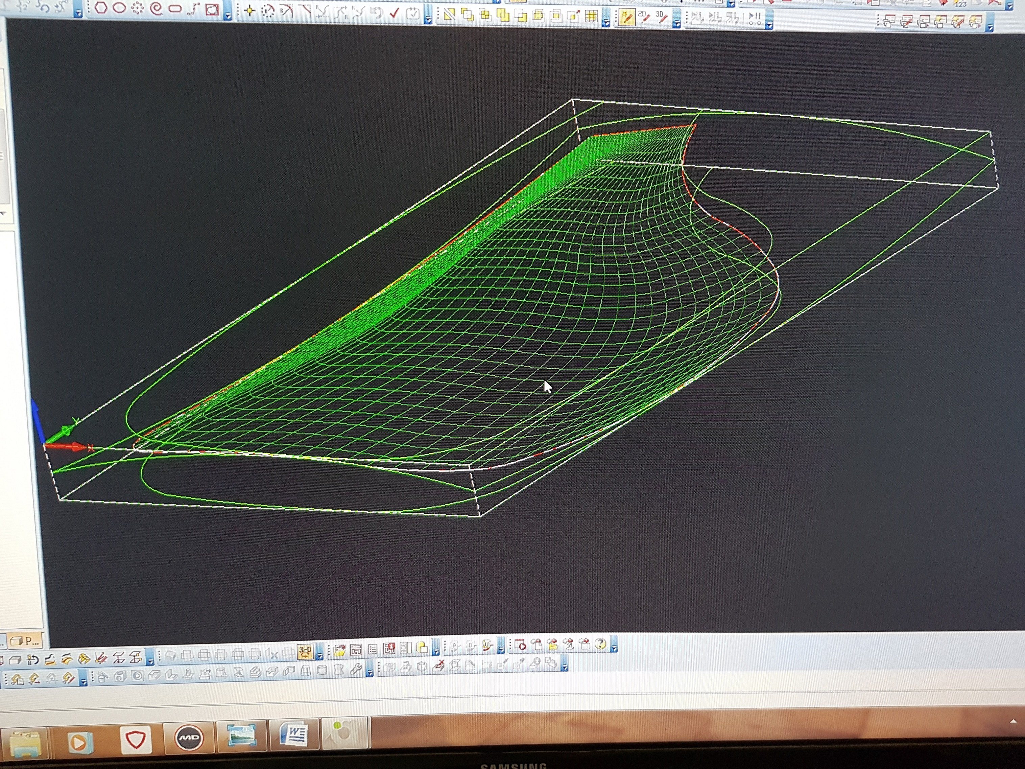Open the Help question mark icon
Viewport: 1025px width, 769px height.
pos(600,644)
